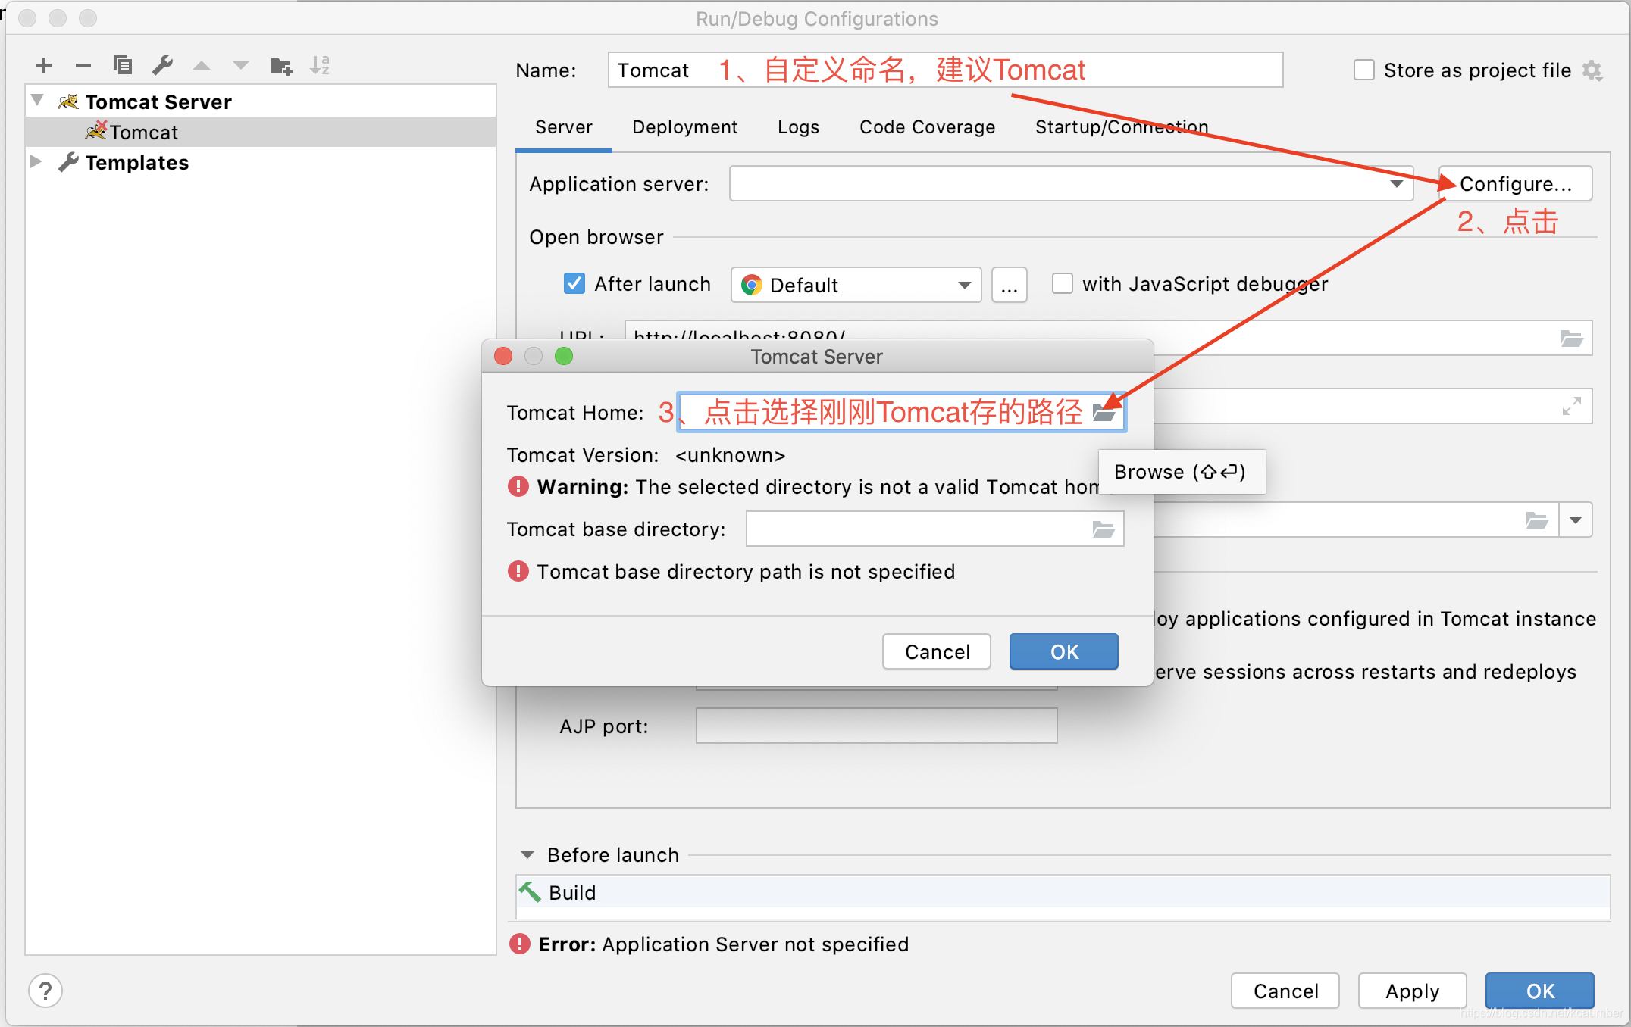Move configuration down with down arrow icon

click(x=241, y=66)
